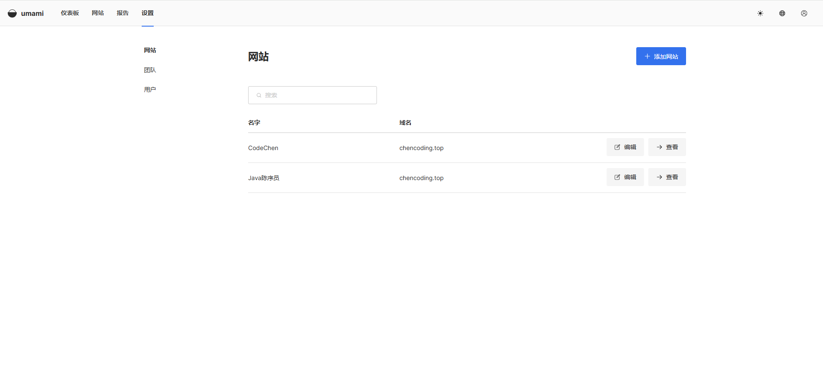The height and width of the screenshot is (391, 823).
Task: Select 网站 in the settings sidebar
Action: click(x=150, y=50)
